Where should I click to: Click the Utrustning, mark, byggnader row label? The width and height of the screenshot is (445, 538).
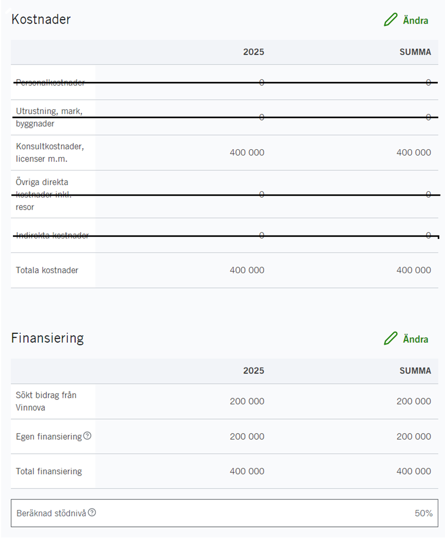click(x=49, y=117)
